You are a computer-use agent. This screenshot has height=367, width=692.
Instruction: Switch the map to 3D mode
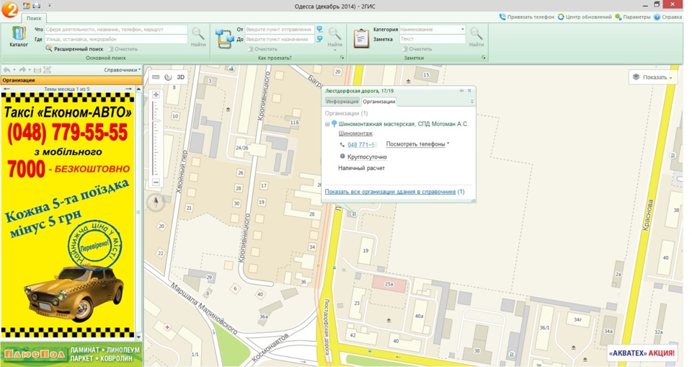180,77
